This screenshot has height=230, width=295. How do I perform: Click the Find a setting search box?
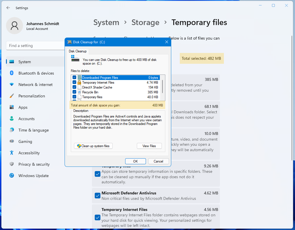click(x=34, y=46)
